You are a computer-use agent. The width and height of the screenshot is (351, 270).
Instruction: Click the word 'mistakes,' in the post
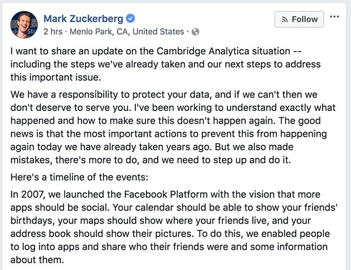click(x=31, y=160)
